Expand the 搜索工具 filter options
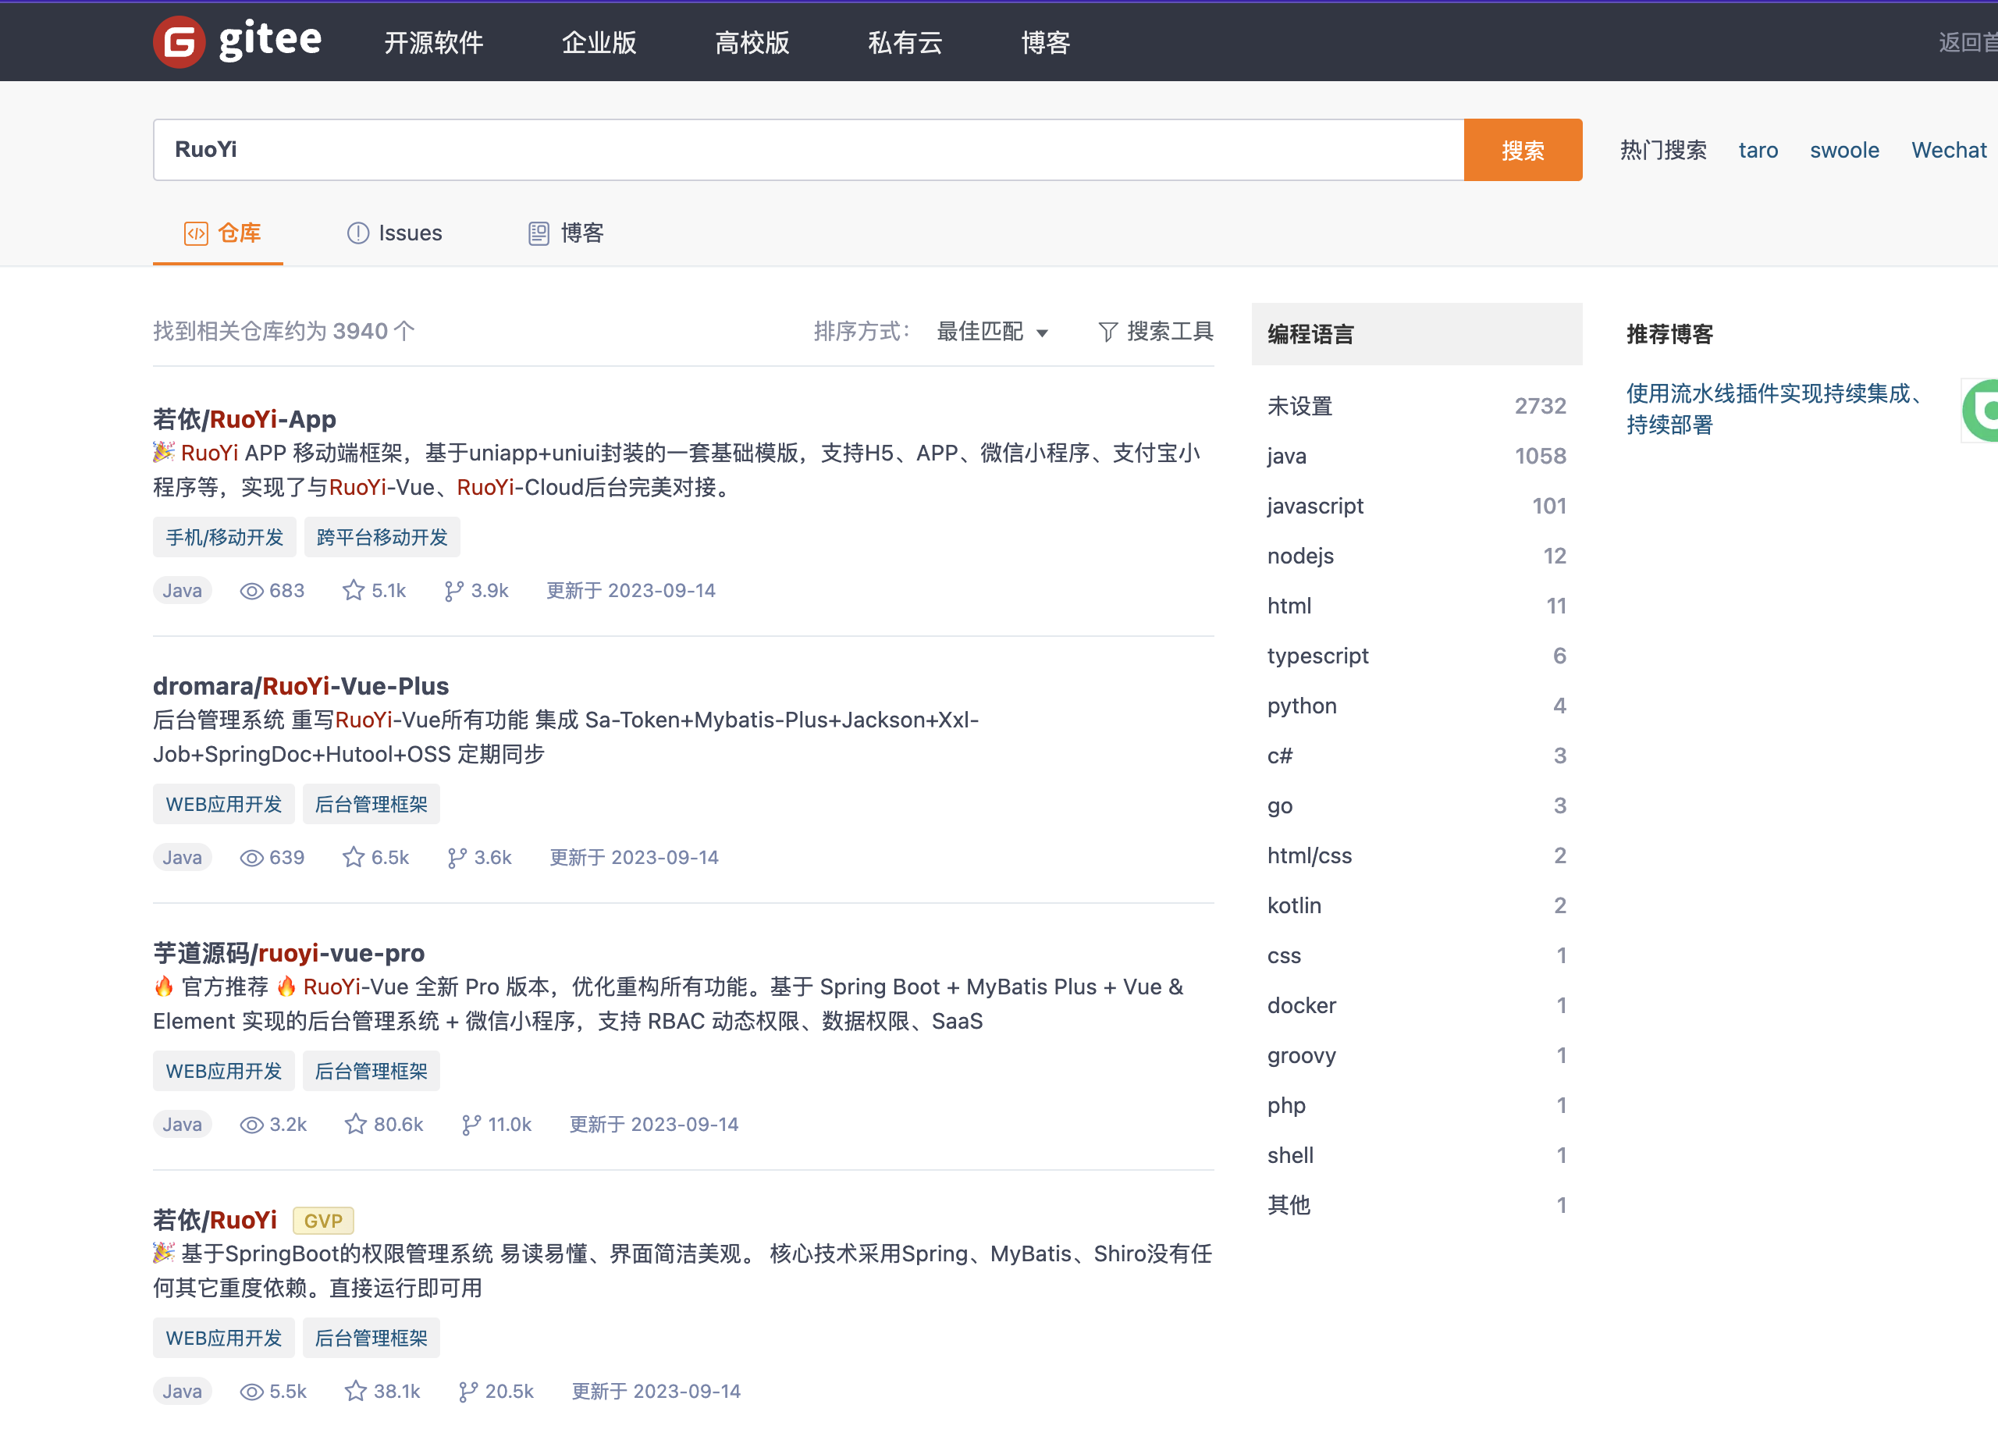 coord(1156,331)
